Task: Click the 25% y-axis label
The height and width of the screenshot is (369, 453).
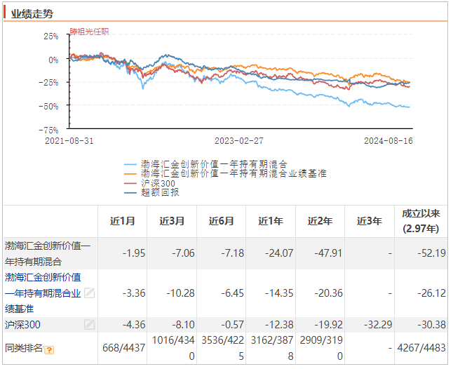Action: tap(51, 36)
